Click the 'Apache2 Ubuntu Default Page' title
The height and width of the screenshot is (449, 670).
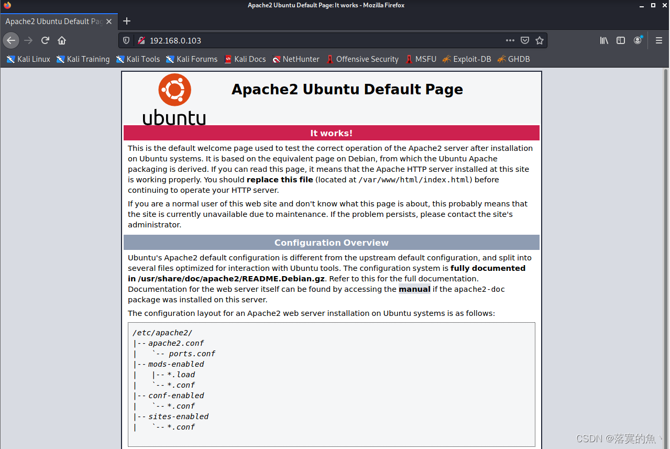coord(347,89)
